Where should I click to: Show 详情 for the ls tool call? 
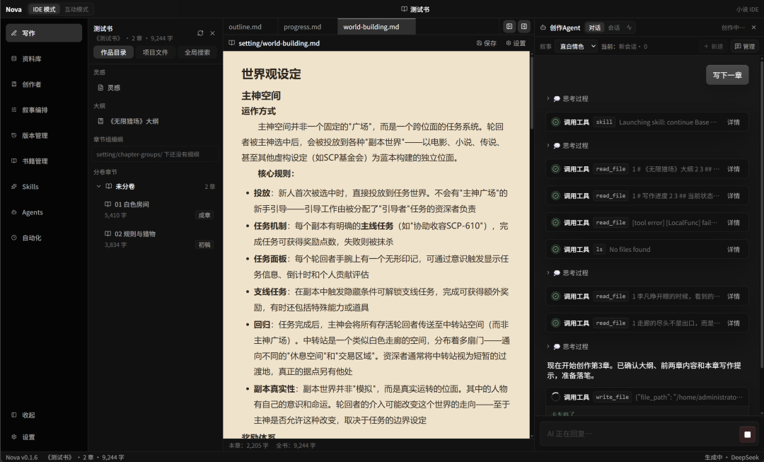click(x=734, y=250)
